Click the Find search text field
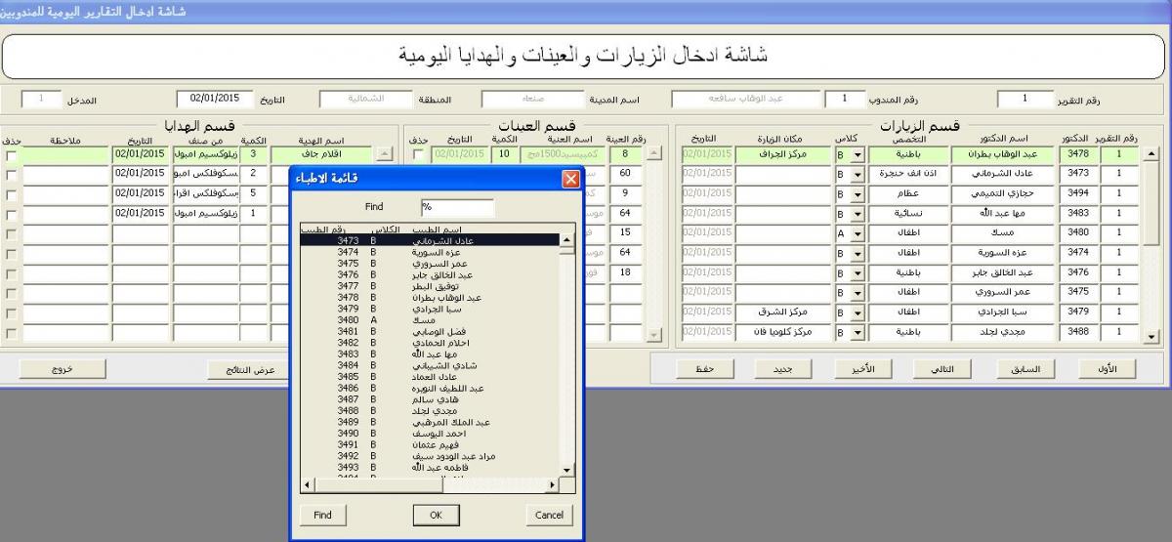 tap(457, 207)
